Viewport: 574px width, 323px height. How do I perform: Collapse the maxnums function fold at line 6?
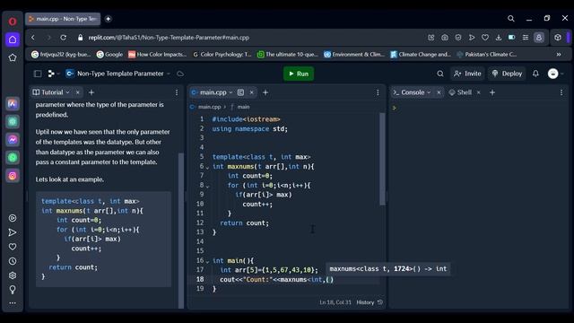click(207, 167)
